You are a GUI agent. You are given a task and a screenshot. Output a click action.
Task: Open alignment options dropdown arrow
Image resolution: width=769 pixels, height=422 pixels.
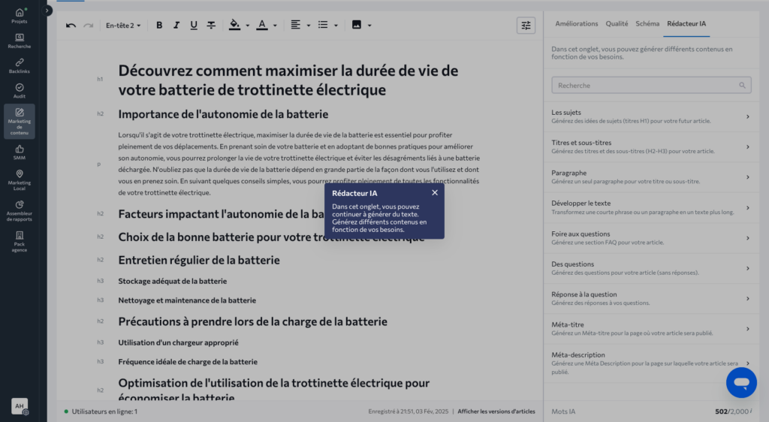[309, 26]
